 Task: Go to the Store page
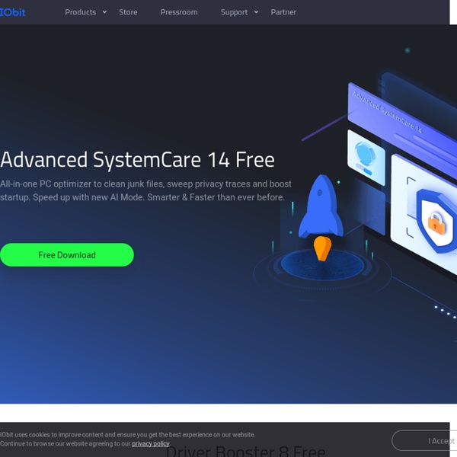click(x=128, y=12)
